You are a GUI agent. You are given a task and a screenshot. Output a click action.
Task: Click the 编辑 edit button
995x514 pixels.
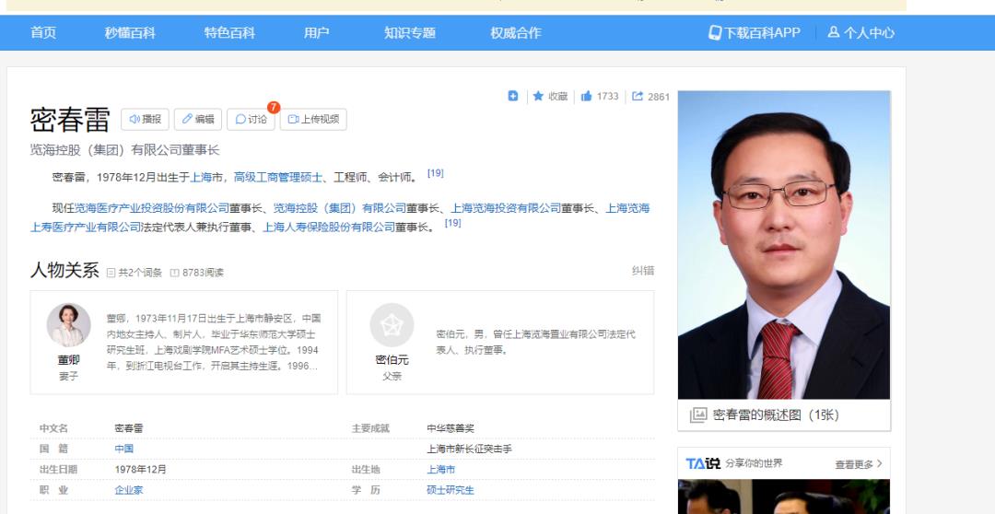click(198, 120)
